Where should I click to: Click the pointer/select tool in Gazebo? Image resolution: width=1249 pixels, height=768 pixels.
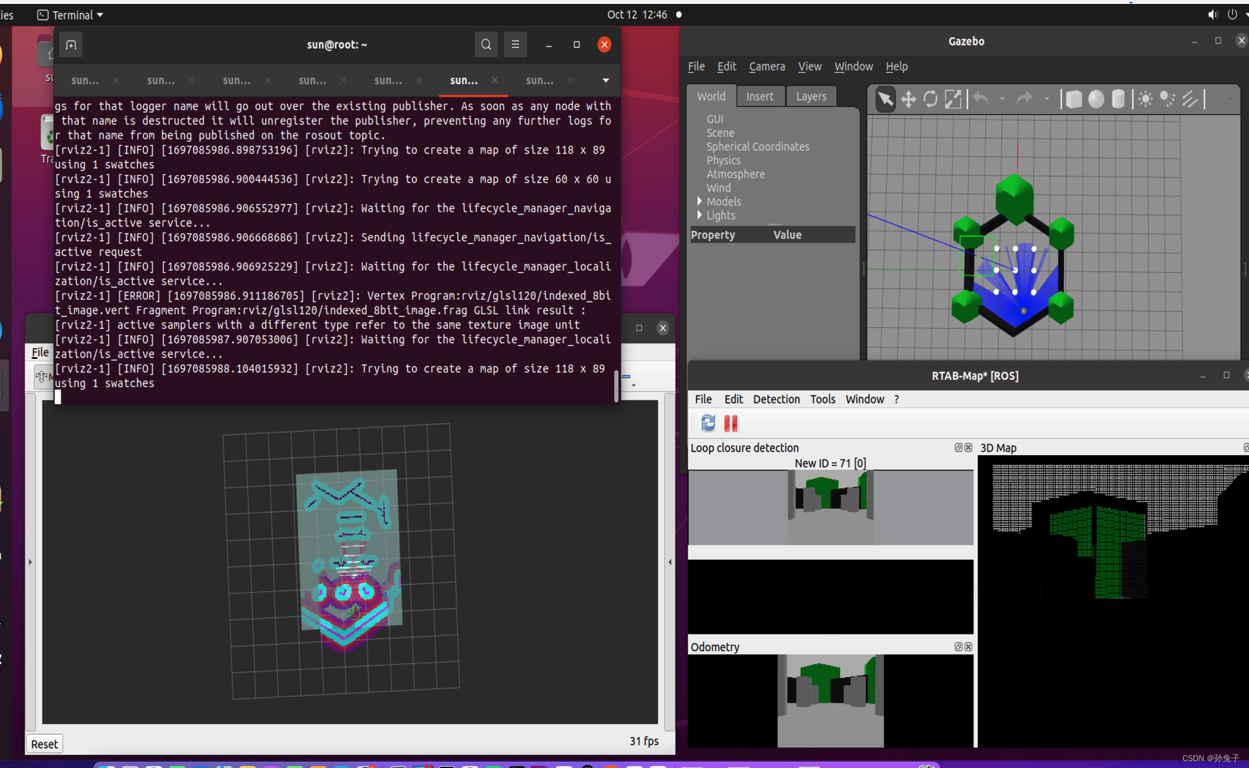coord(882,98)
